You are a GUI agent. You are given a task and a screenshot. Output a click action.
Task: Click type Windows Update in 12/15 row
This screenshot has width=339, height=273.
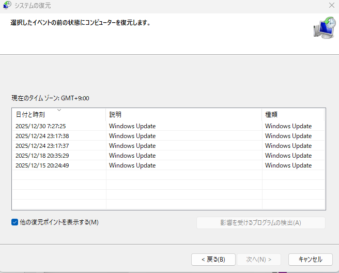pyautogui.click(x=288, y=165)
